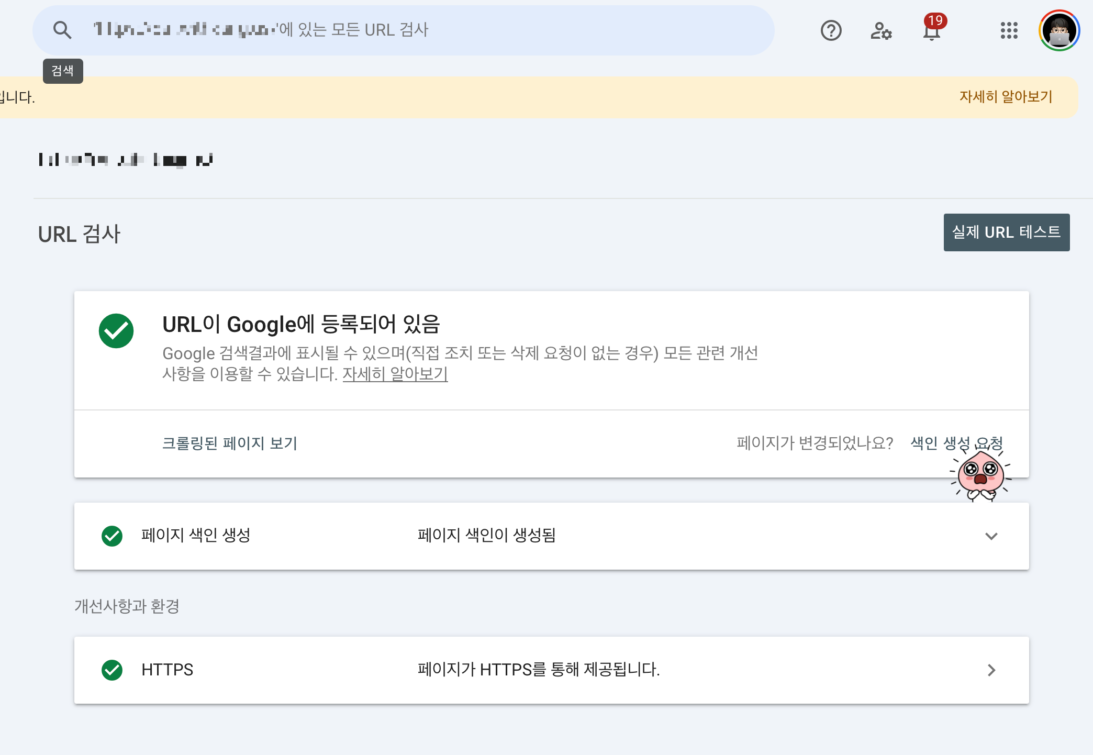The height and width of the screenshot is (755, 1093).
Task: Request indexing via 색인 생성 요청
Action: coord(956,442)
